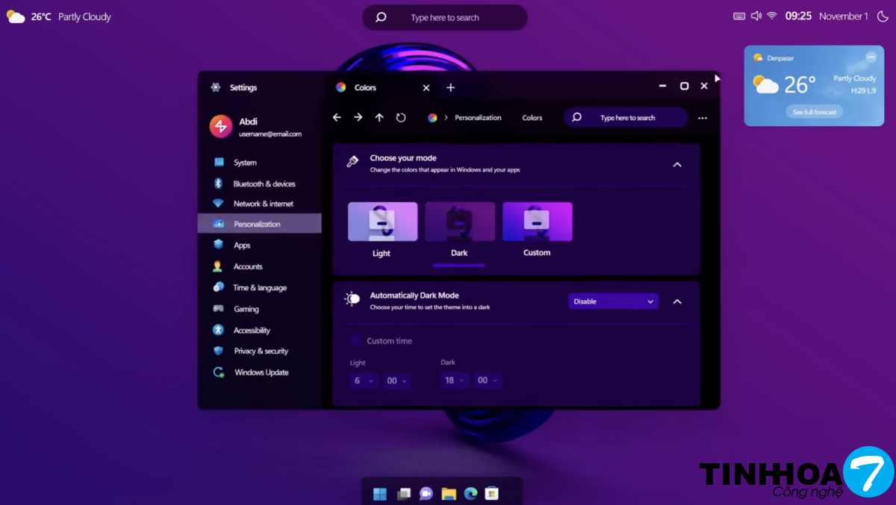Open File Explorer from the taskbar

point(448,493)
